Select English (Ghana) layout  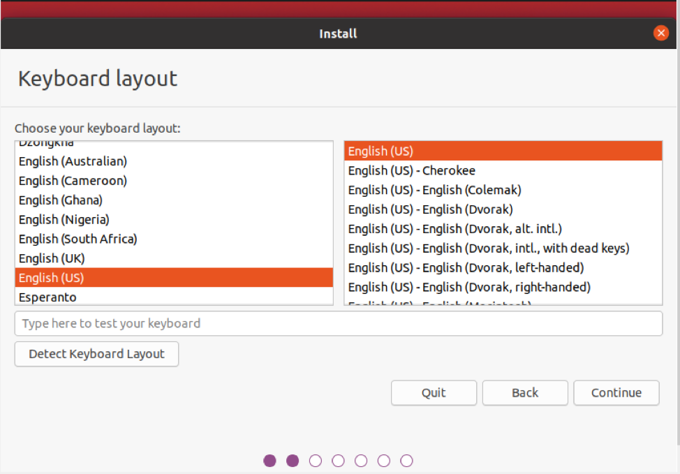61,200
